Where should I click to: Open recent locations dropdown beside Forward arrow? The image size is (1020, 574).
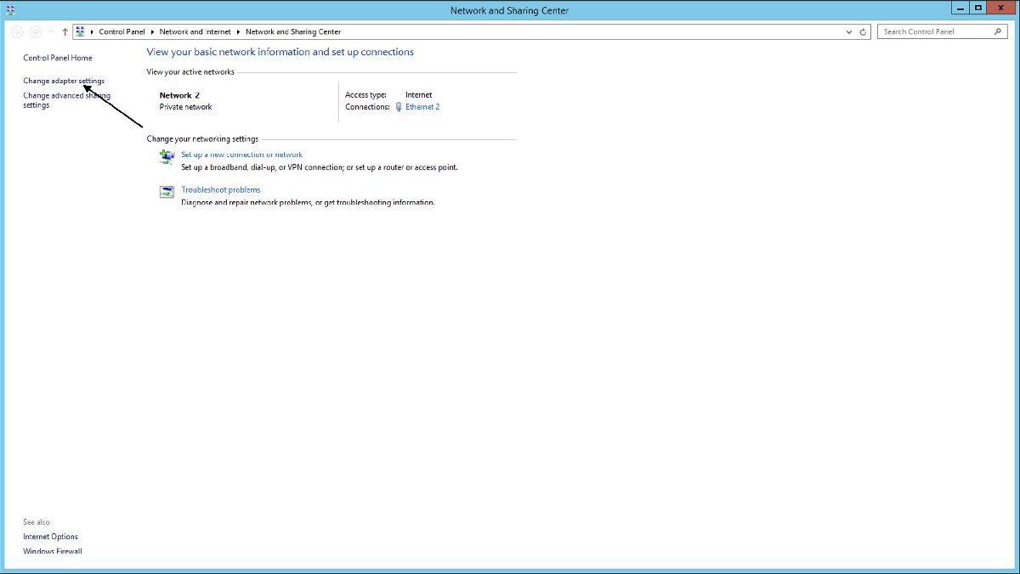click(x=51, y=31)
